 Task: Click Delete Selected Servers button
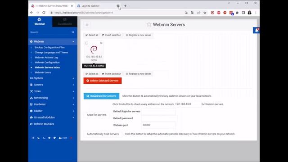[x=103, y=81]
